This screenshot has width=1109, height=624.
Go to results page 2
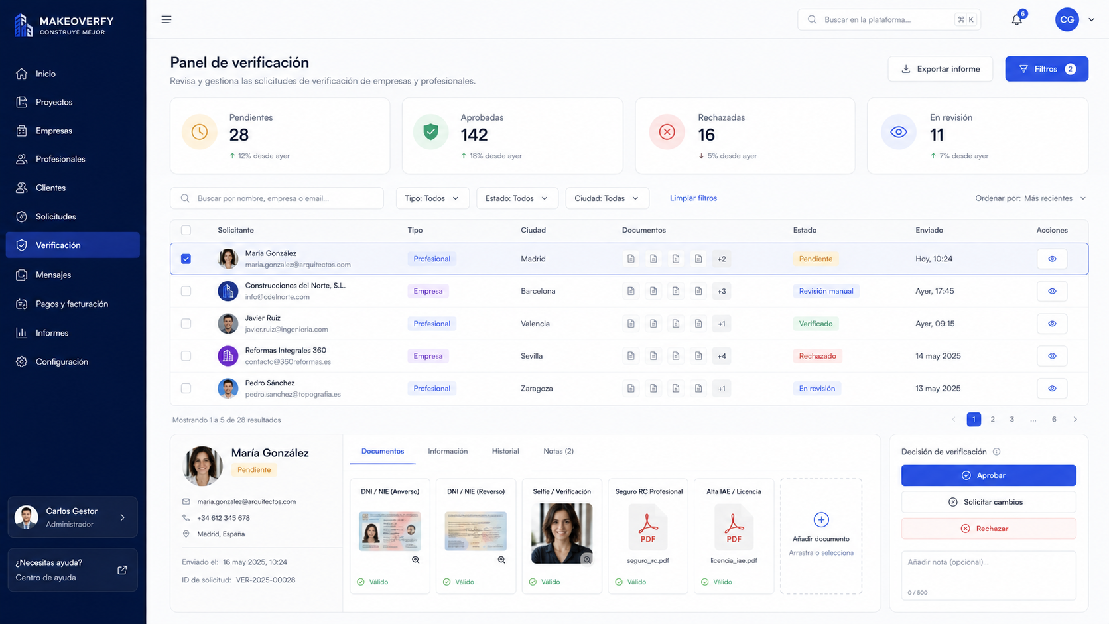(992, 419)
